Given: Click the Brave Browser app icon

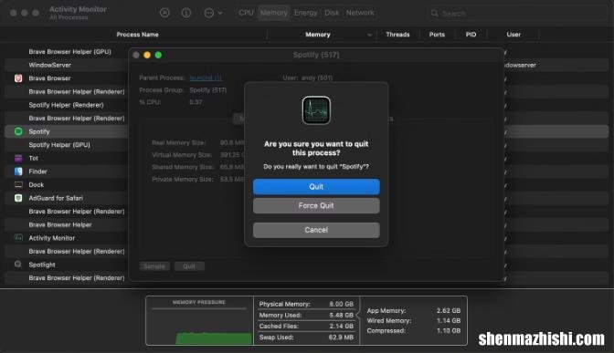Looking at the screenshot, I should (18, 78).
